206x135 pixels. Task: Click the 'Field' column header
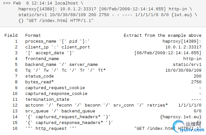(x=11, y=35)
